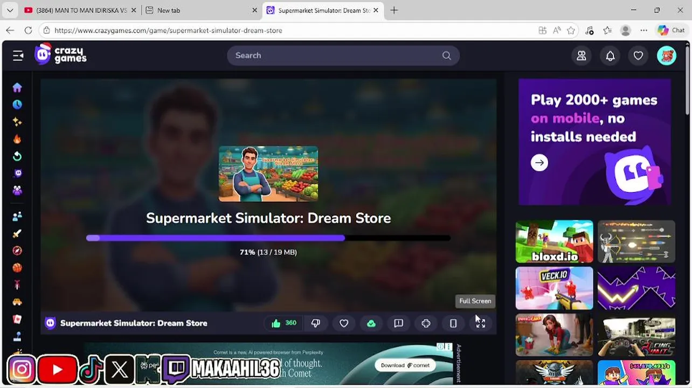Close the Supermarket Simulator tab
The height and width of the screenshot is (388, 692).
pyautogui.click(x=376, y=10)
